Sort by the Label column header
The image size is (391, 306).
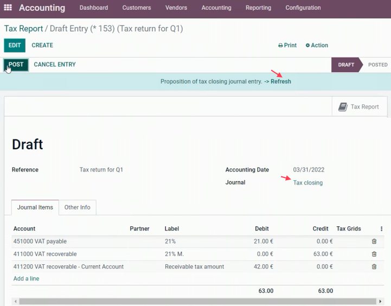(x=172, y=229)
